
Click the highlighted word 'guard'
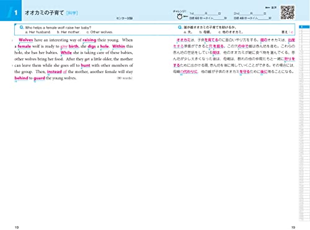click(39, 78)
